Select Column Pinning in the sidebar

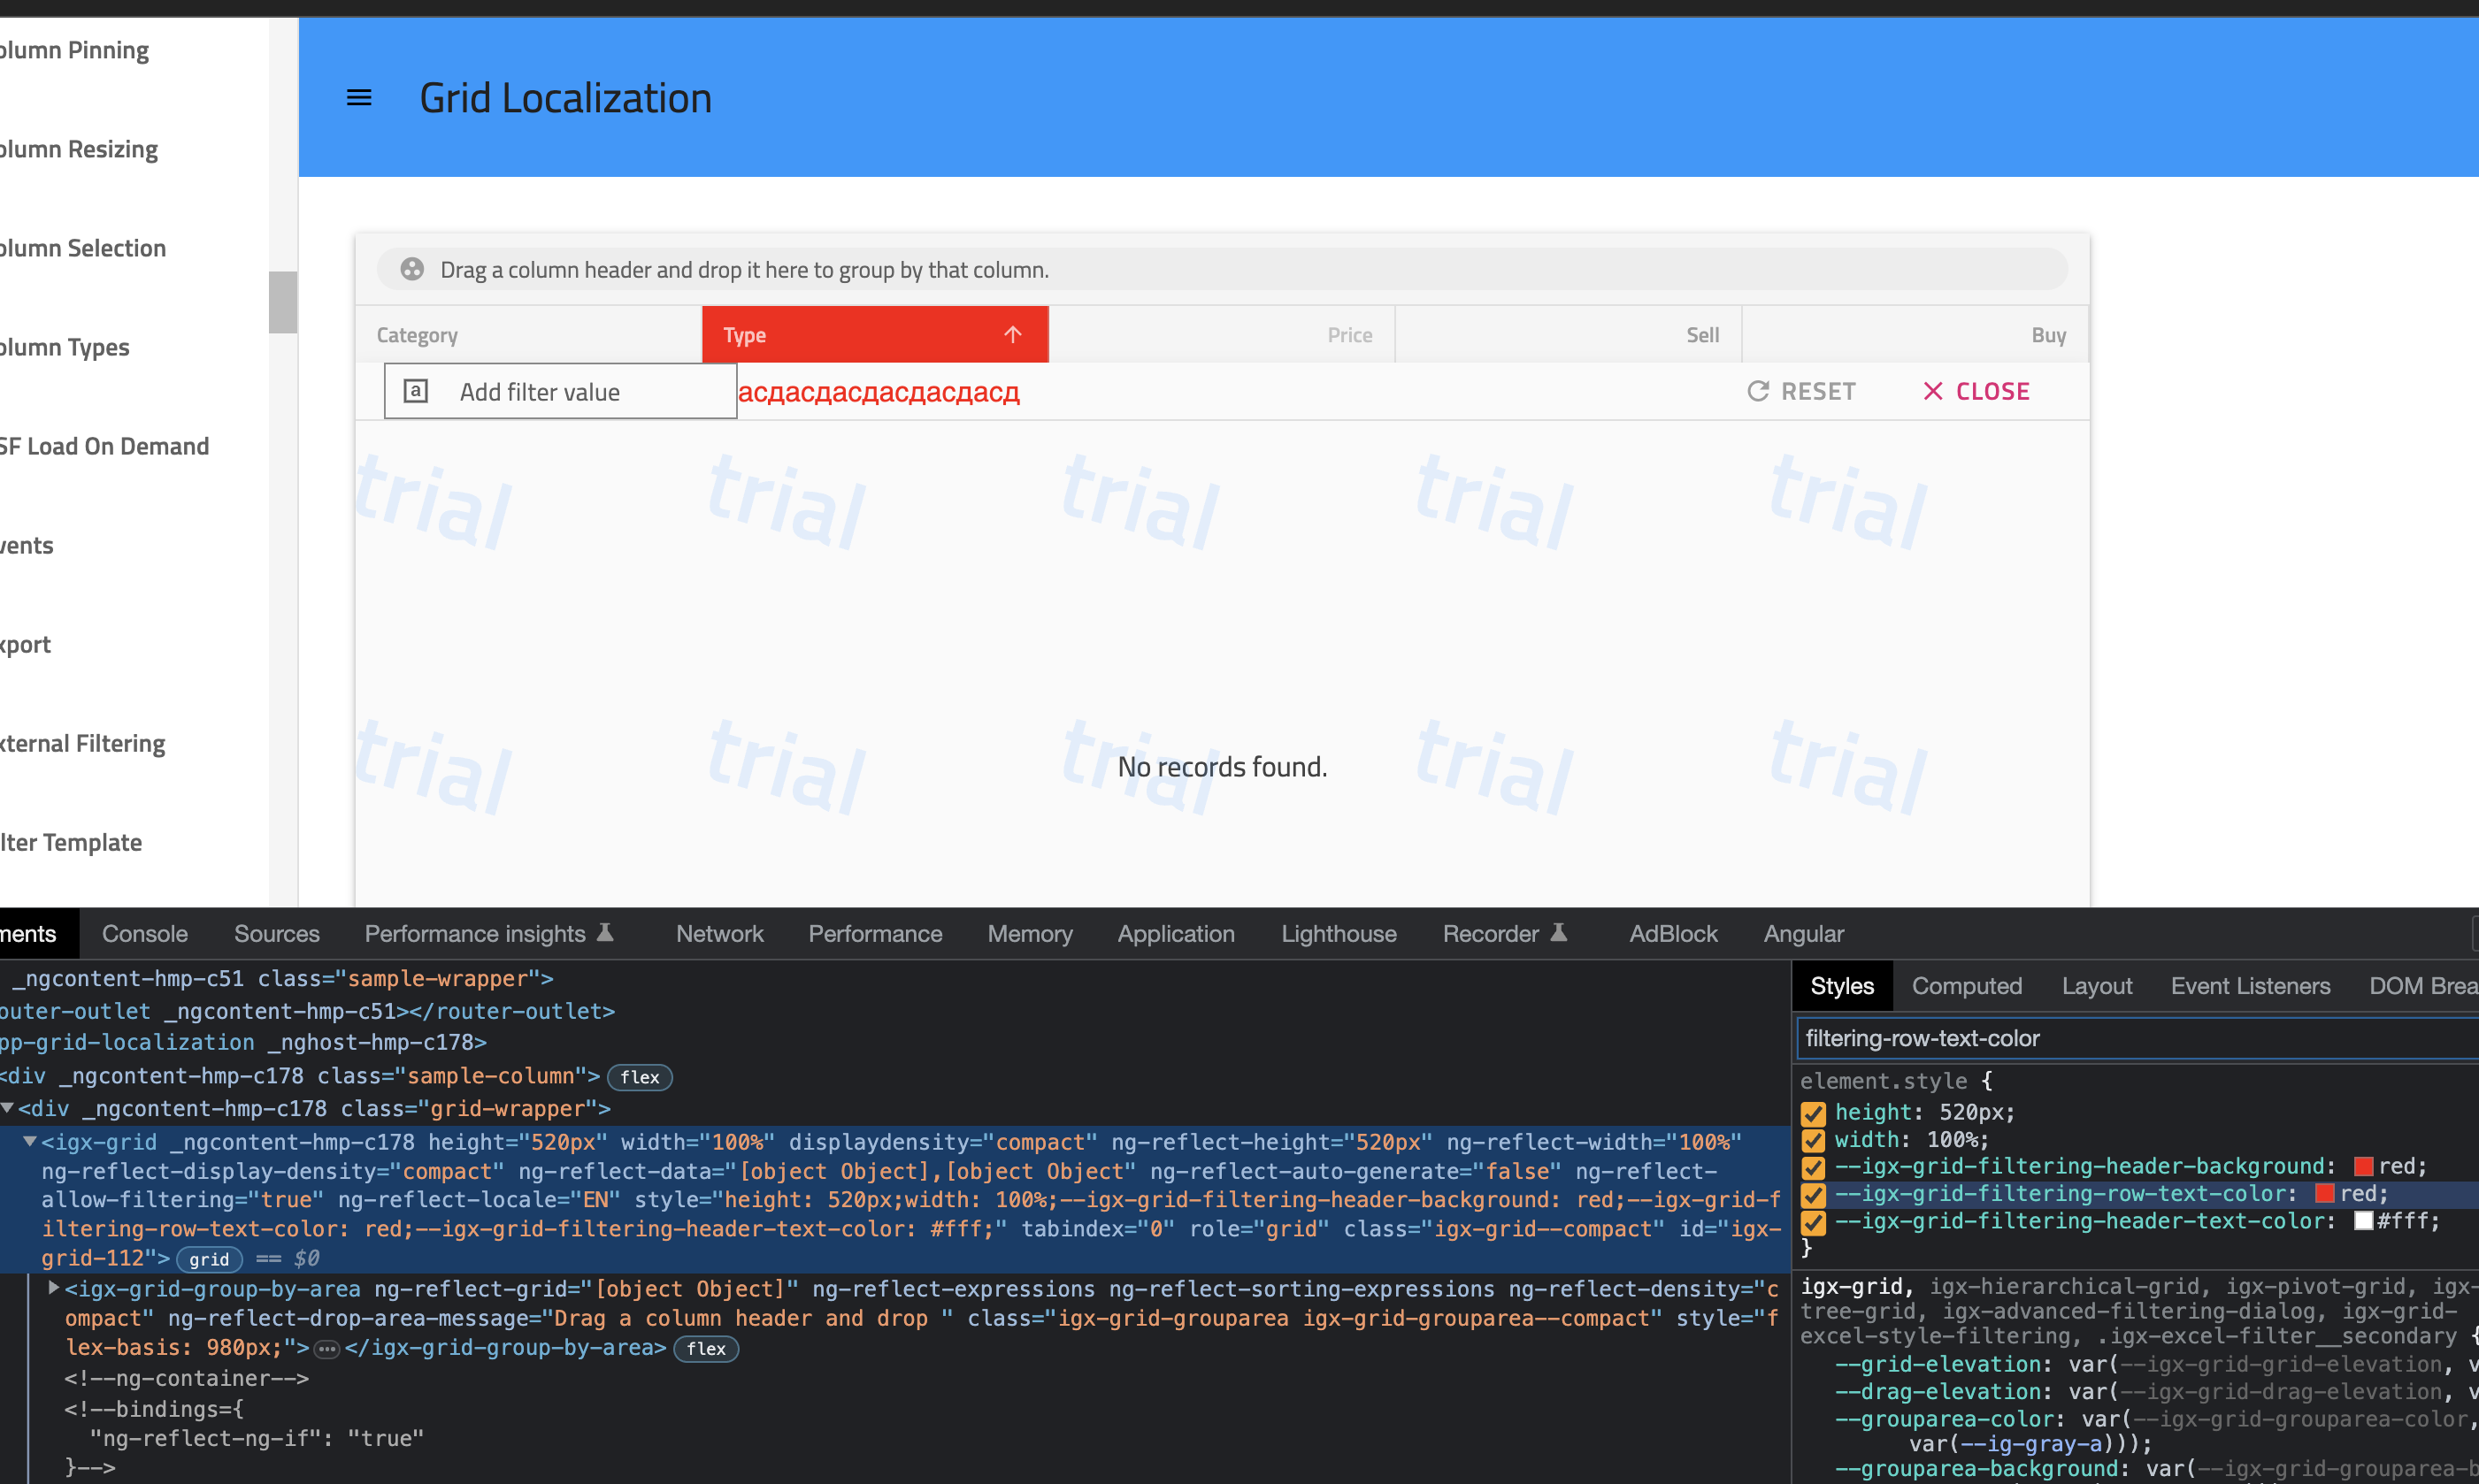pyautogui.click(x=73, y=49)
